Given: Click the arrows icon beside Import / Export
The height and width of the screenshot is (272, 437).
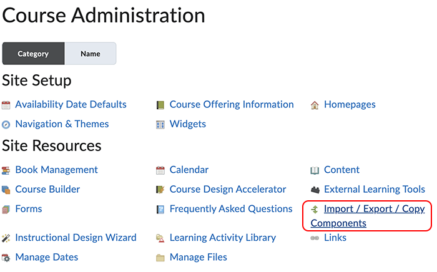Looking at the screenshot, I should coord(315,210).
